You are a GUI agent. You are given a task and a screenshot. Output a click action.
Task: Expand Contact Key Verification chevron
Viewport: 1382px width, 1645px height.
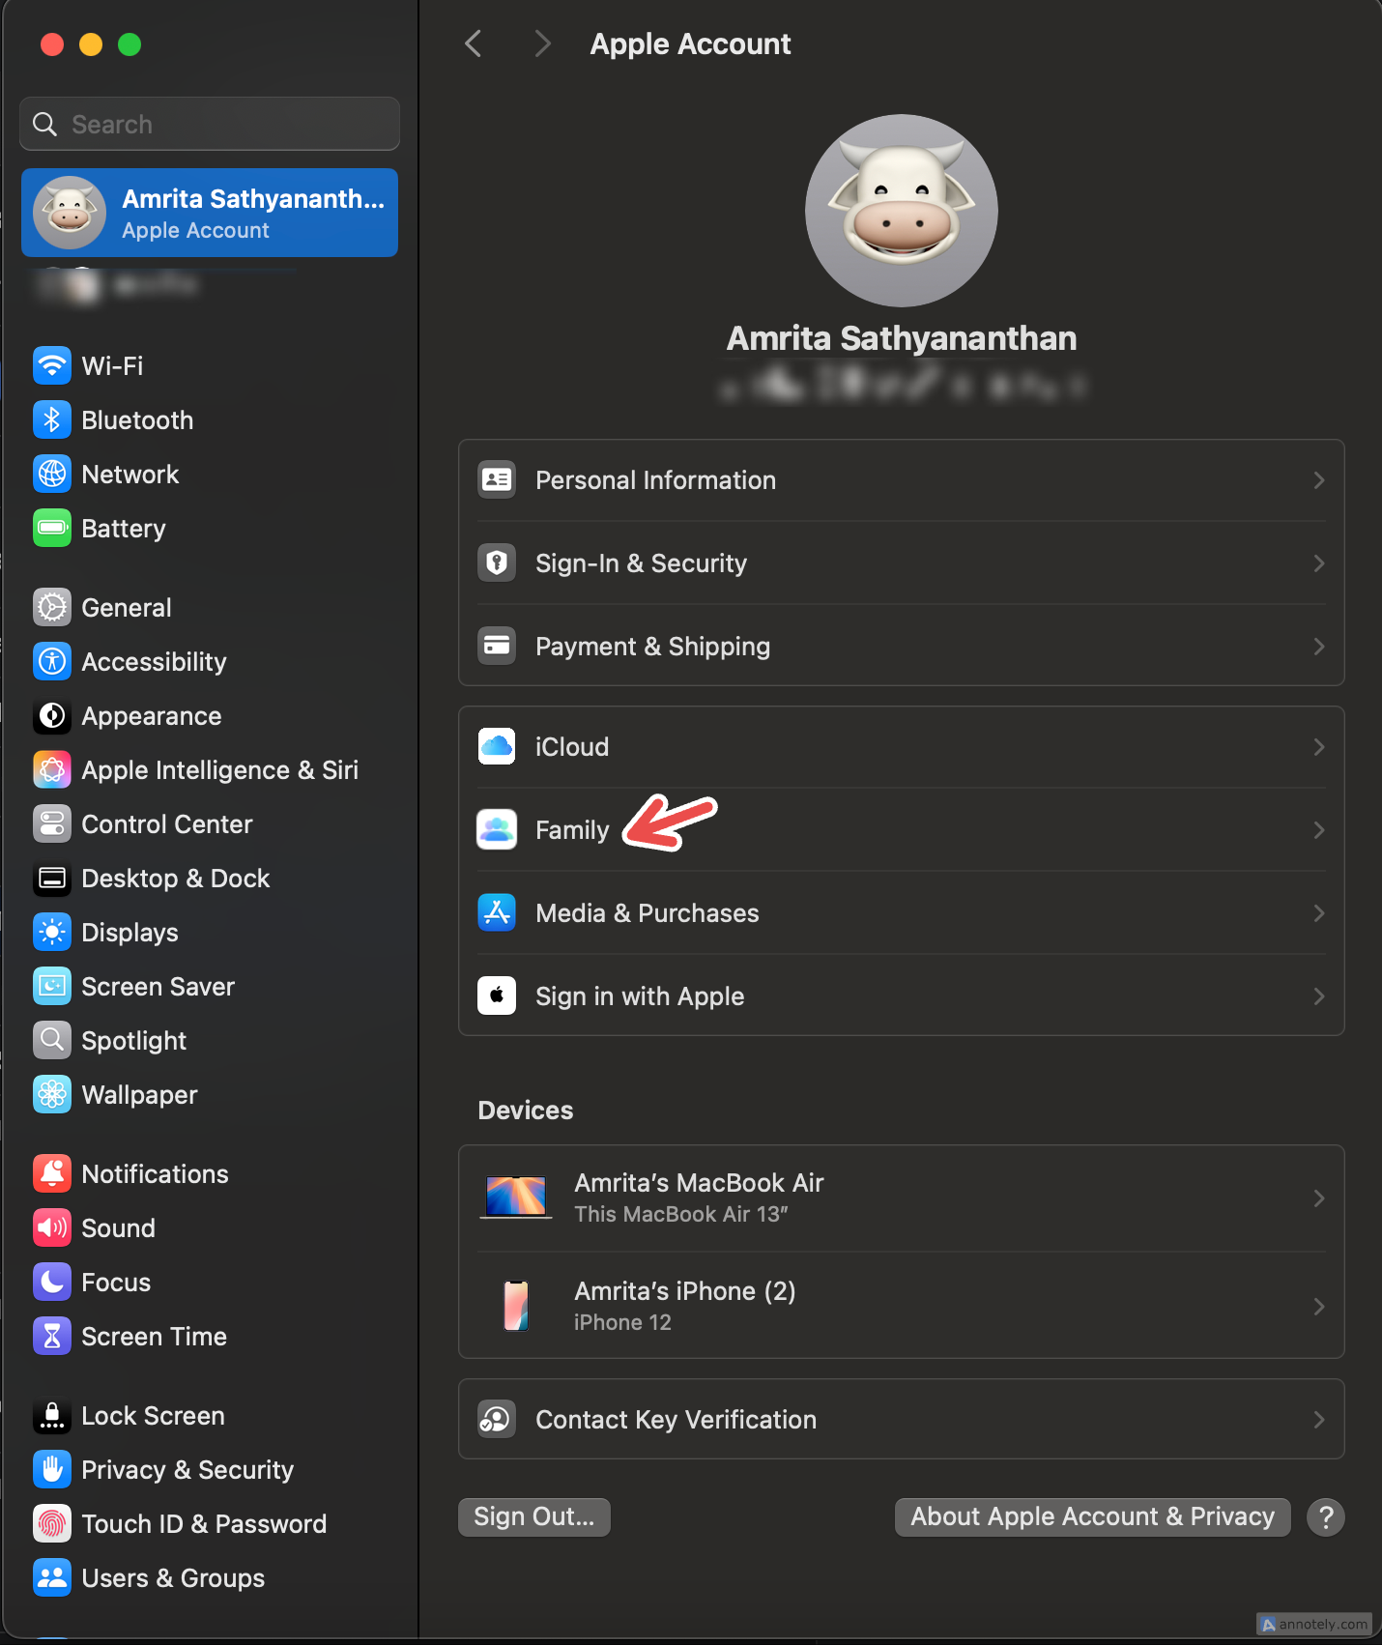coord(1318,1420)
